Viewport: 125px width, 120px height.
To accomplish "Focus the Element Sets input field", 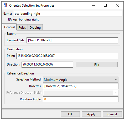I will pyautogui.click(x=72, y=40).
